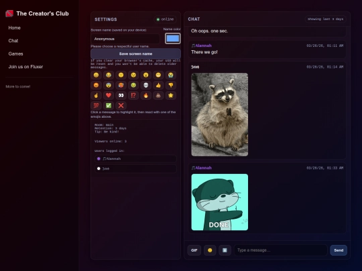This screenshot has height=271, width=362.
Task: Click the online status badge
Action: click(166, 19)
